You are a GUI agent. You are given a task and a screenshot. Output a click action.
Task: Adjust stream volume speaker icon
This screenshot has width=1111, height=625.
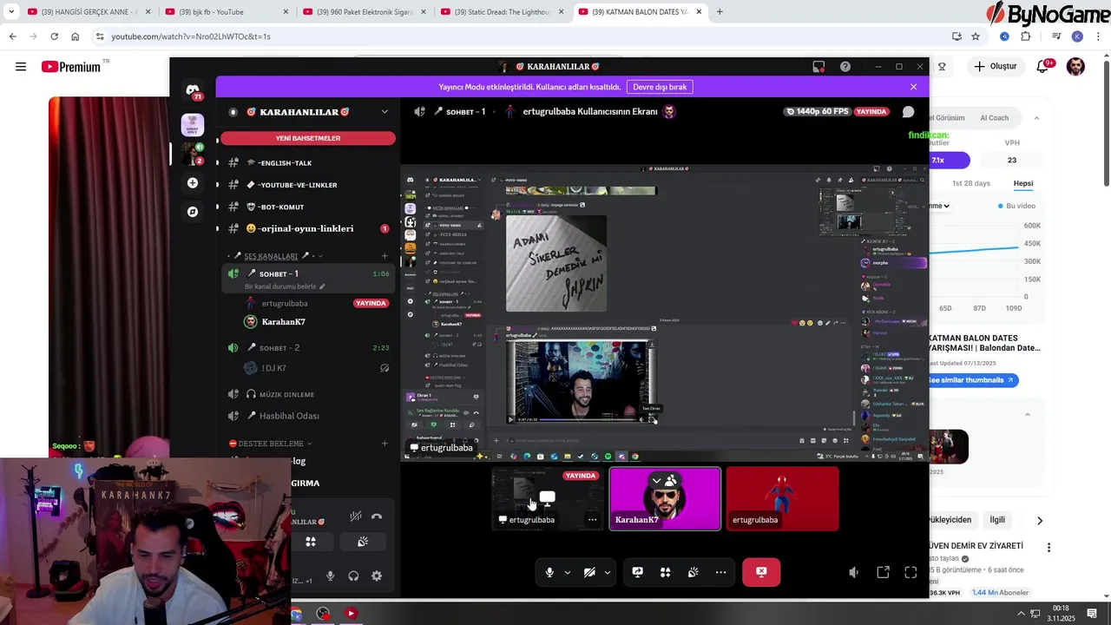click(x=854, y=572)
